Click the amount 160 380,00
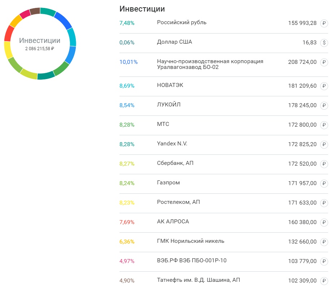The width and height of the screenshot is (331, 289). coord(302,222)
